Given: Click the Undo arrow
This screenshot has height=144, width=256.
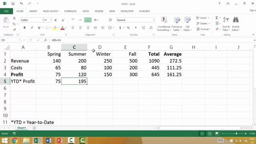Looking at the screenshot, I should pos(21,4).
